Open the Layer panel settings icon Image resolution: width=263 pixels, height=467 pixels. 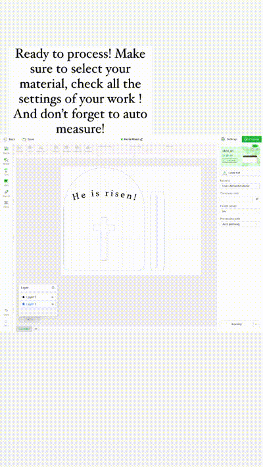[53, 288]
